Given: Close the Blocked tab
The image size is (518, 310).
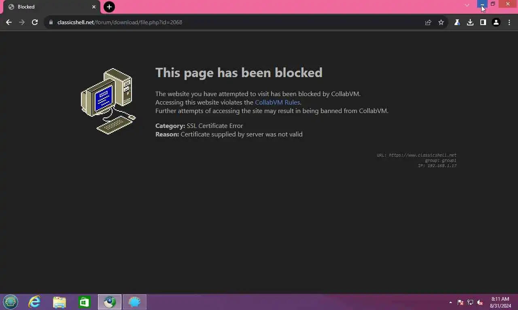Looking at the screenshot, I should (94, 7).
